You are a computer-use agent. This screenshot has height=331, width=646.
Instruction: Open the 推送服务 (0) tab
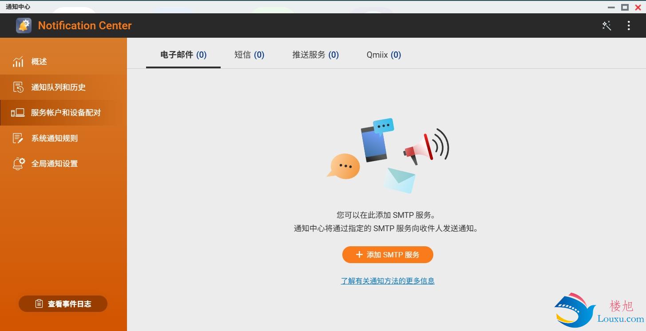pyautogui.click(x=315, y=55)
